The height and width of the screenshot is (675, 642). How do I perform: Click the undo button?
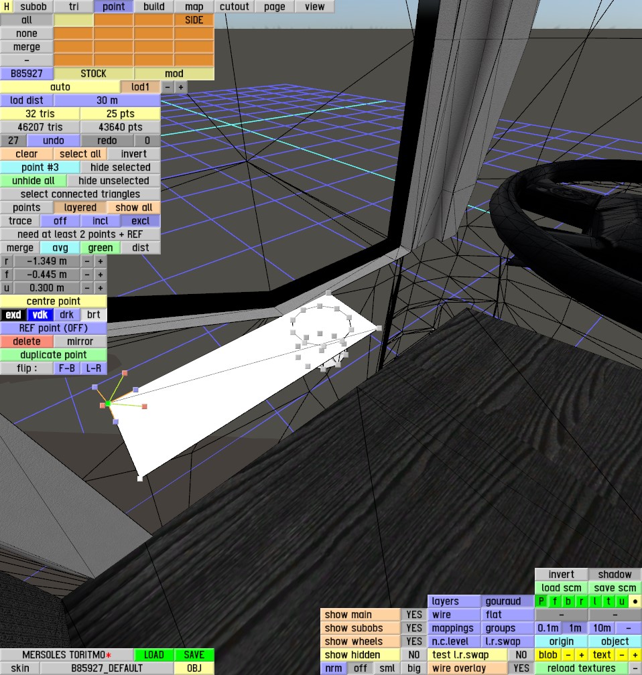[54, 141]
